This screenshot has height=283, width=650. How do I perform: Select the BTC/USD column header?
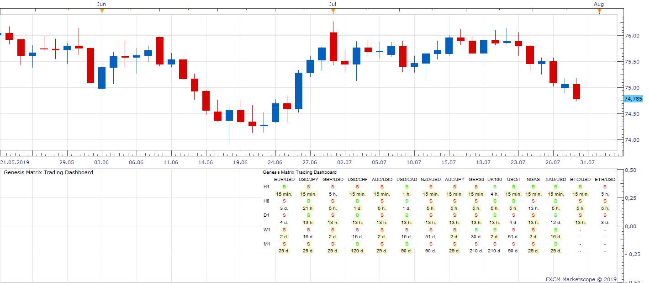[580, 180]
